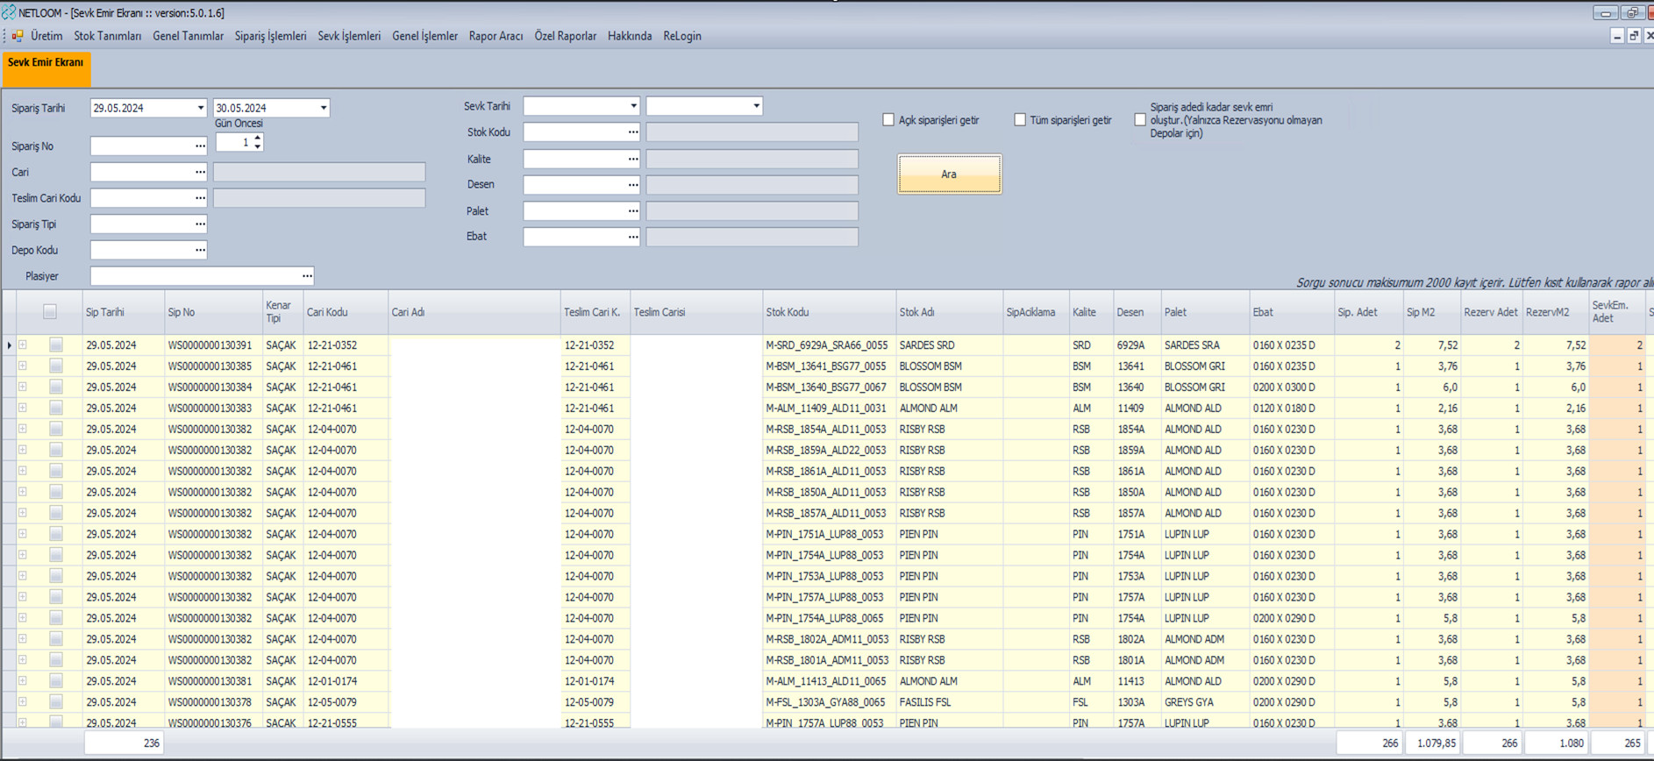
Task: Open the Özel Raporlar menu
Action: click(x=565, y=36)
